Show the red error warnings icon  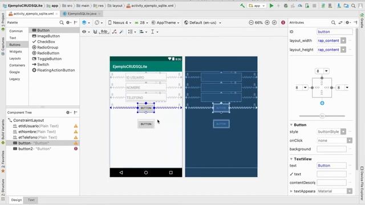283,23
